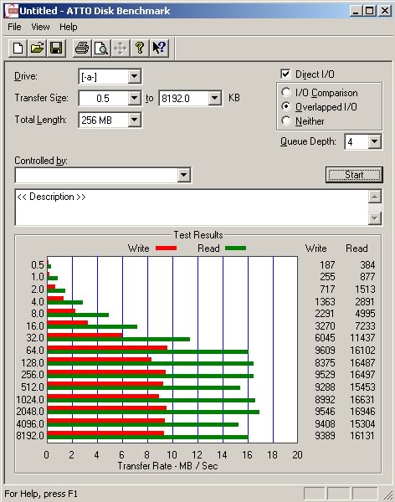Screen dimensions: 395x502
Task: Activate the context help pointer icon
Action: tap(159, 49)
